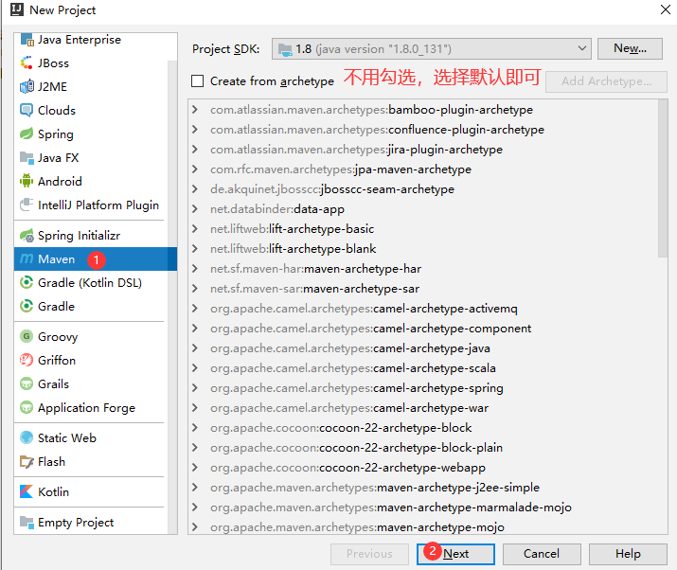Expand the bamboo-plugin-archetype node
The height and width of the screenshot is (570, 677).
[195, 109]
